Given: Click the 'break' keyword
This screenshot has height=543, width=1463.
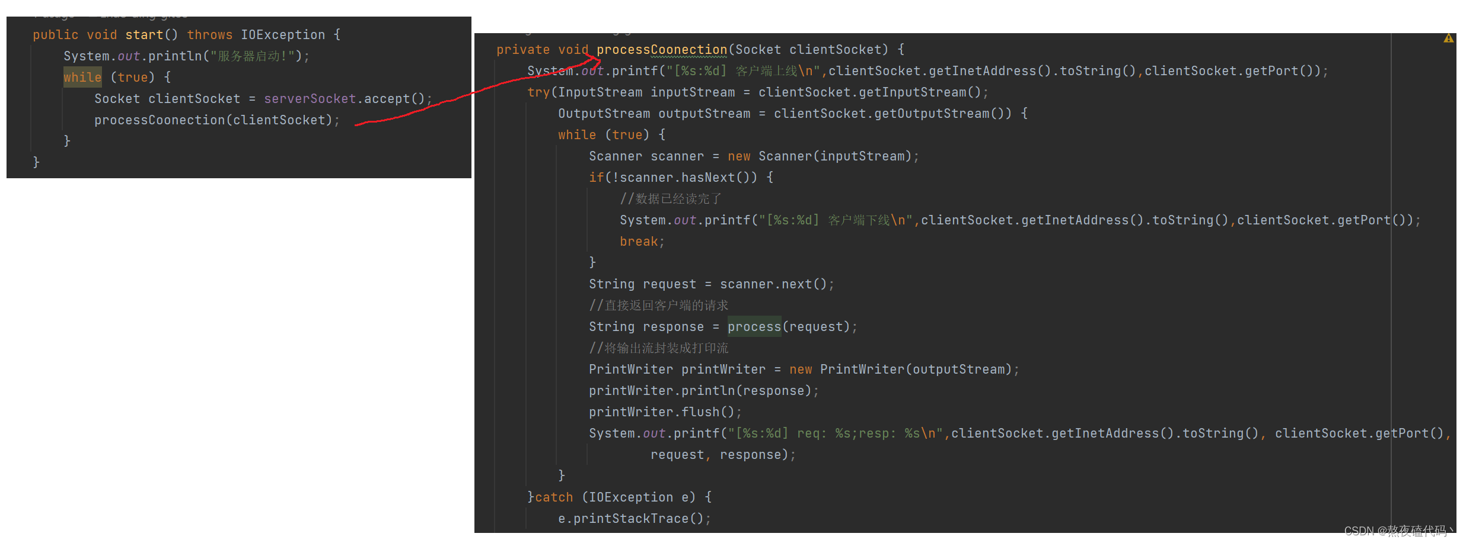Looking at the screenshot, I should 639,242.
